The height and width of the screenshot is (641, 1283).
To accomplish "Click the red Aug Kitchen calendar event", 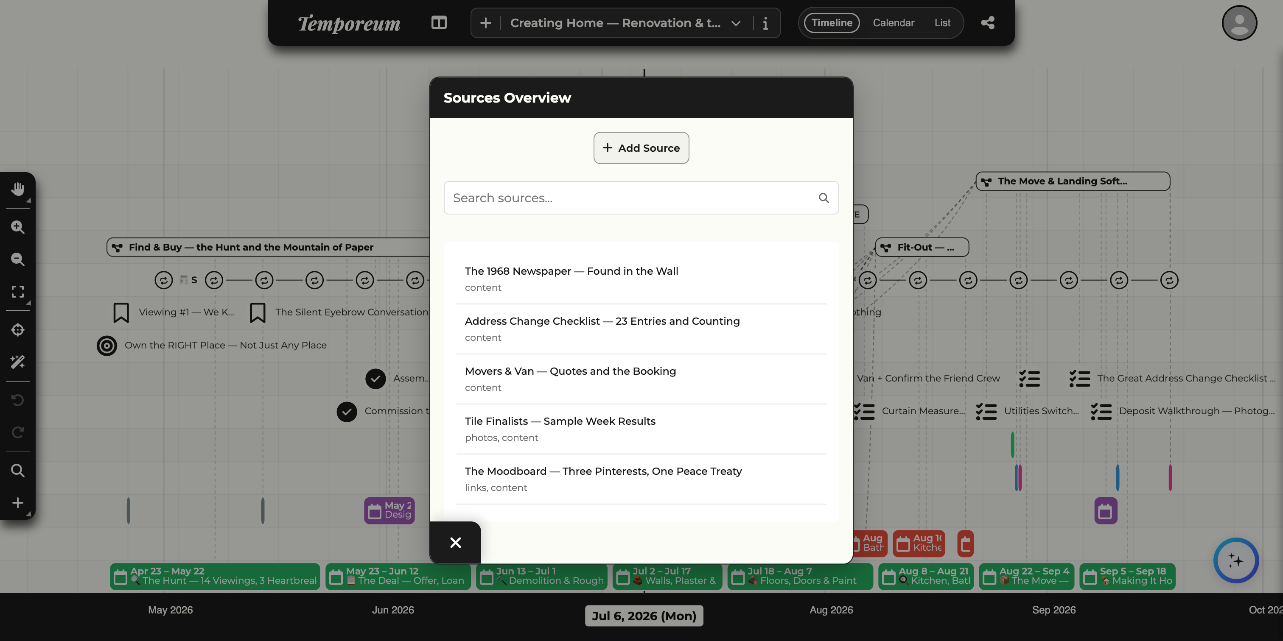I will (x=919, y=543).
